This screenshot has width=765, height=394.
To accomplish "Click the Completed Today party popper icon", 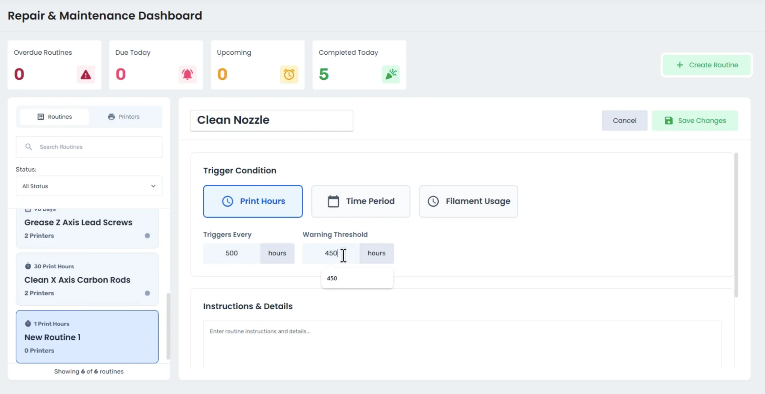I will click(x=391, y=74).
